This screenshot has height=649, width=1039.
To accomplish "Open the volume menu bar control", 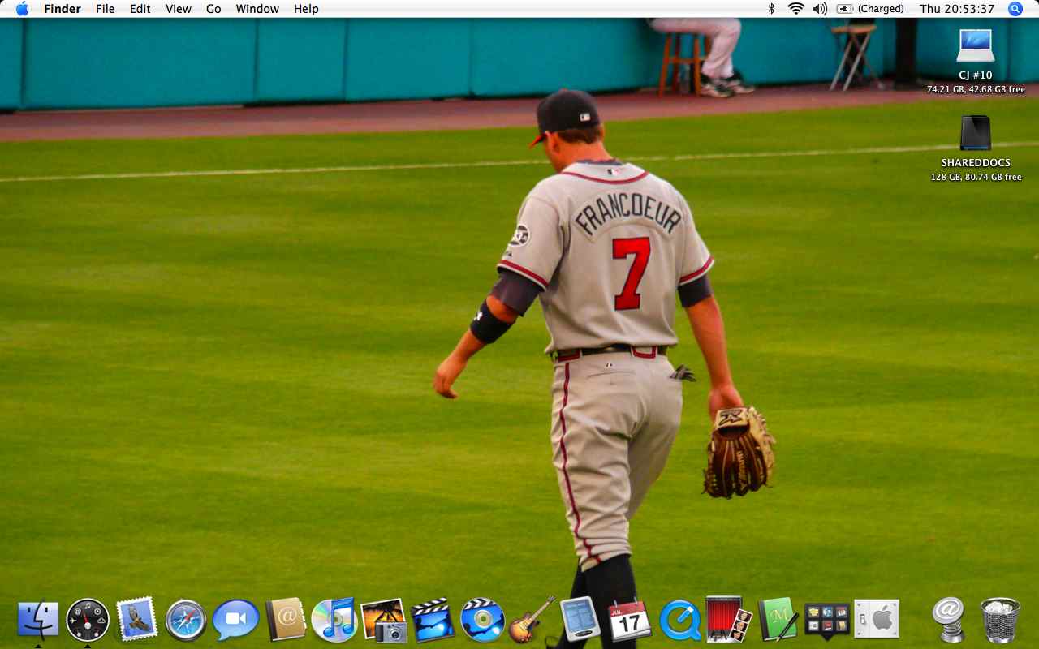I will coord(820,9).
